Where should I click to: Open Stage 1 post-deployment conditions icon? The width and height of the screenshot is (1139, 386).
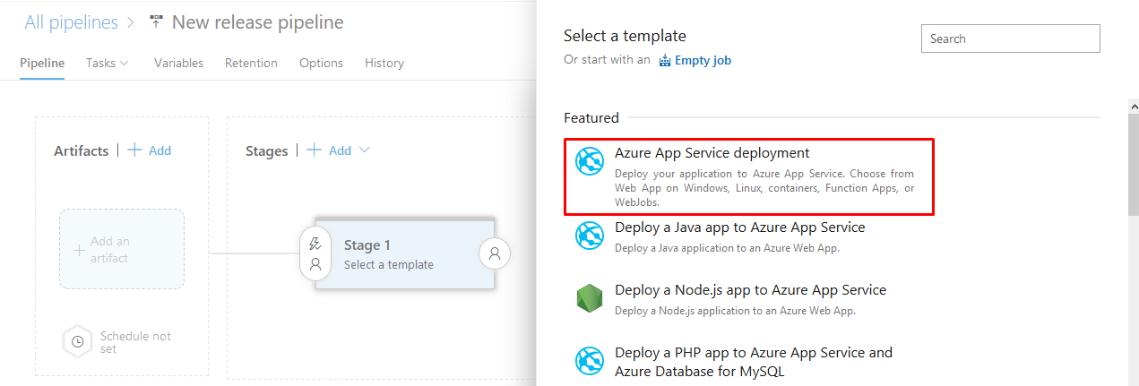(495, 254)
